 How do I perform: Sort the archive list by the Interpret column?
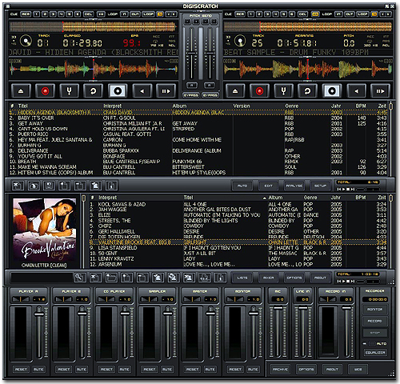[x=108, y=198]
